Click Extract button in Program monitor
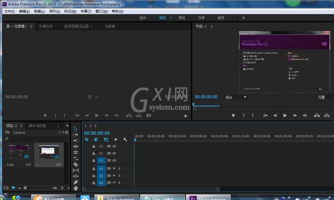This screenshot has width=334, height=200. (x=327, y=116)
